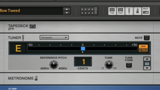The height and width of the screenshot is (90, 160).
Task: Click the metronome icon beside METRONOME label
Action: point(36,78)
